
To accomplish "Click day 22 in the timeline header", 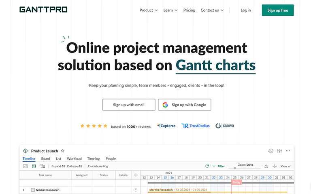I will [214, 177].
